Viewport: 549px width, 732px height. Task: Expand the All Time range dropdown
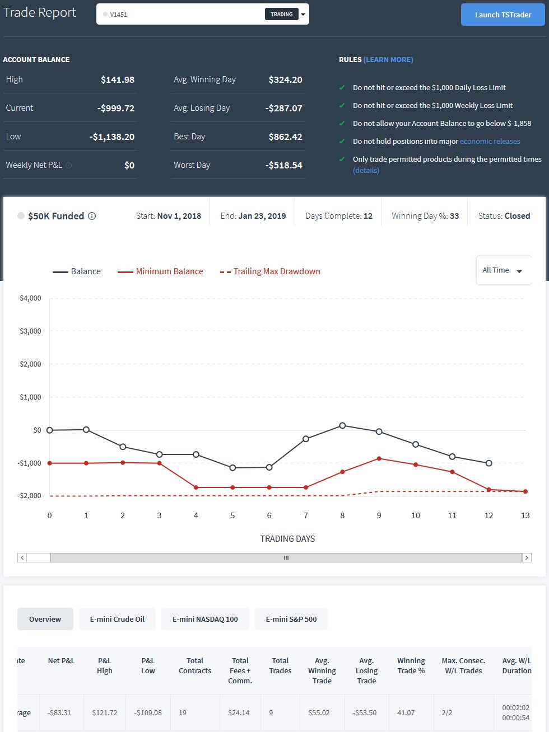503,270
